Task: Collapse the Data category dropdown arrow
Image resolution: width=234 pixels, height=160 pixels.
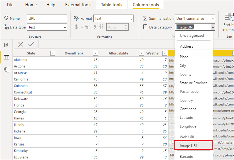Action: [213, 27]
